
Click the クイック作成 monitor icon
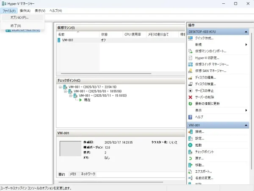coord(190,38)
